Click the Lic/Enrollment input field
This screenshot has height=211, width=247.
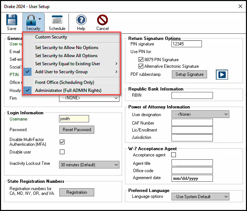tap(192, 130)
